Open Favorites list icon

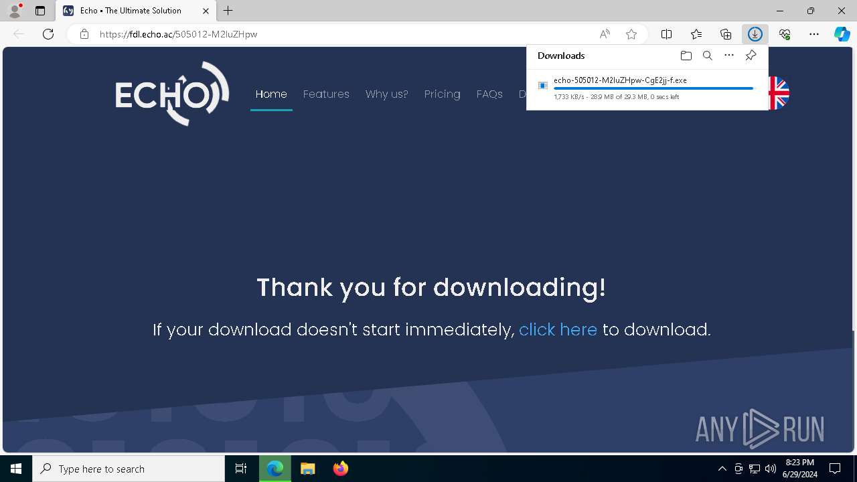696,34
